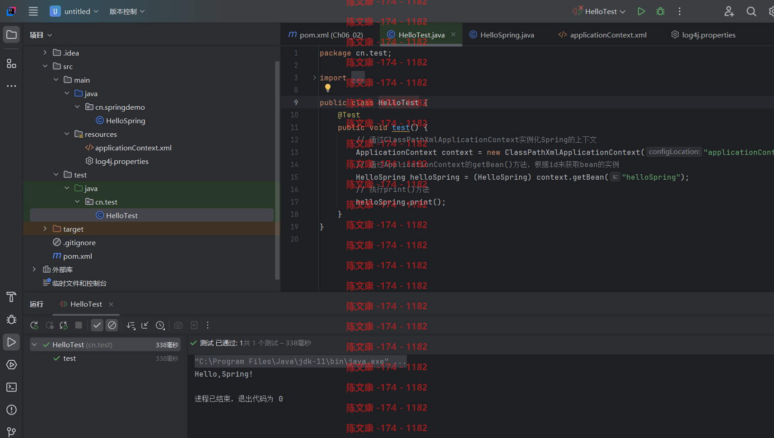Toggle auto-test rerun icon
Image resolution: width=774 pixels, height=438 pixels.
[x=64, y=325]
